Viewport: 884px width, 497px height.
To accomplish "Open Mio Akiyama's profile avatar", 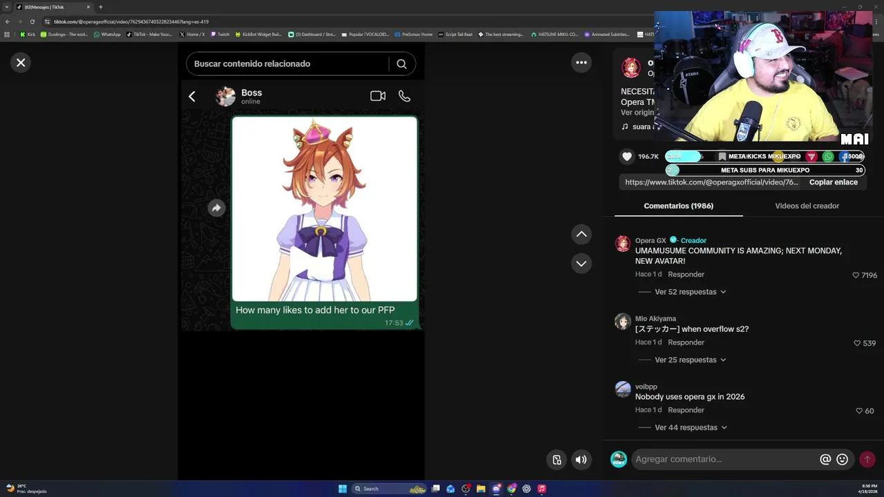I will coord(623,322).
